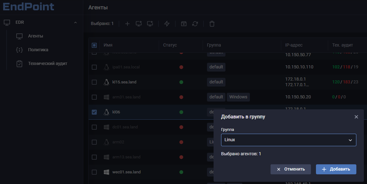Click the refresh arrows toolbar icon
This screenshot has width=367, height=184.
[195, 24]
